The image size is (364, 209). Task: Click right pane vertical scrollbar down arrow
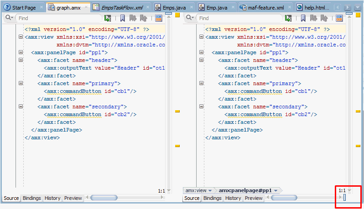[349, 190]
